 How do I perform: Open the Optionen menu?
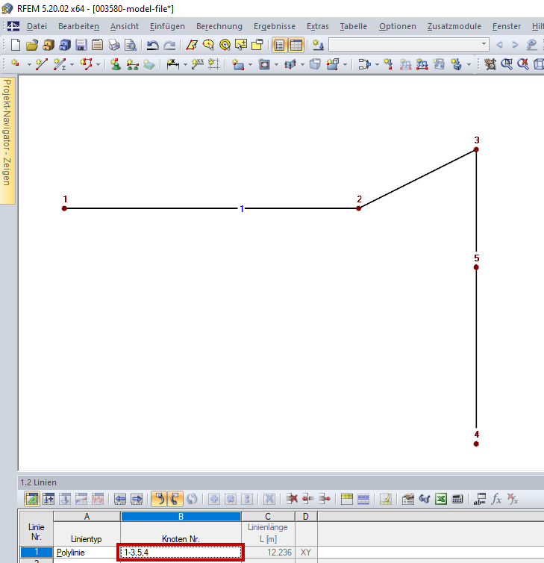click(398, 26)
